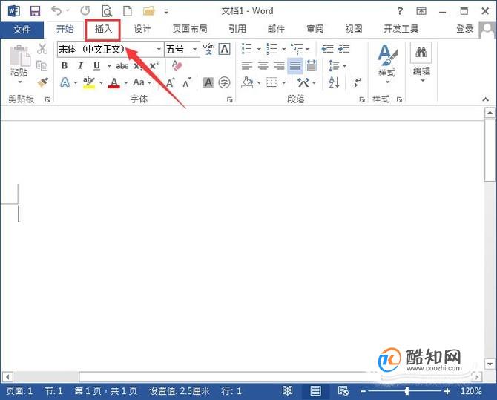Toggle Character Shading button
The height and width of the screenshot is (400, 497).
(208, 83)
